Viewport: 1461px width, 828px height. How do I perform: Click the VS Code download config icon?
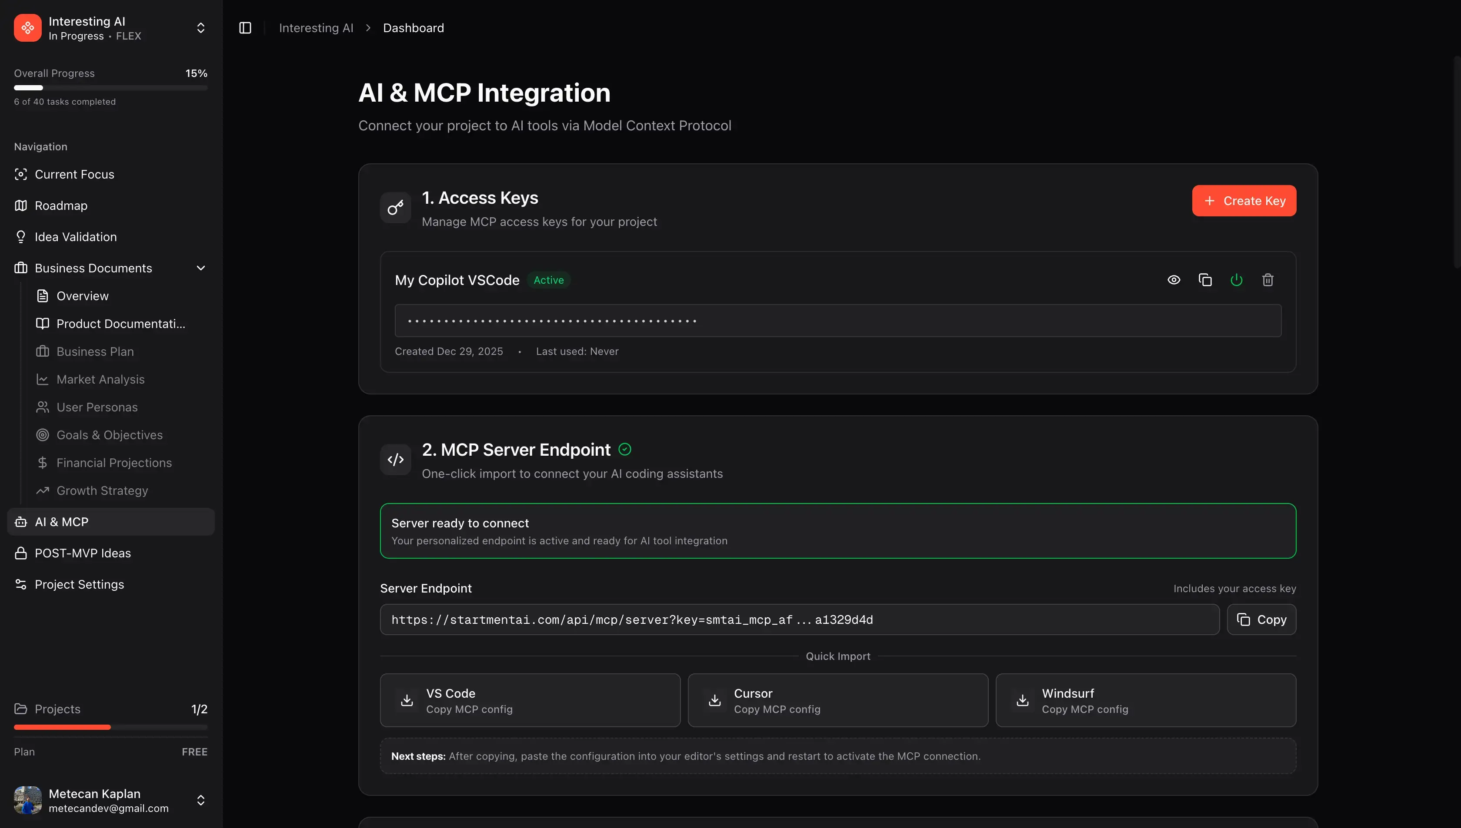[407, 700]
